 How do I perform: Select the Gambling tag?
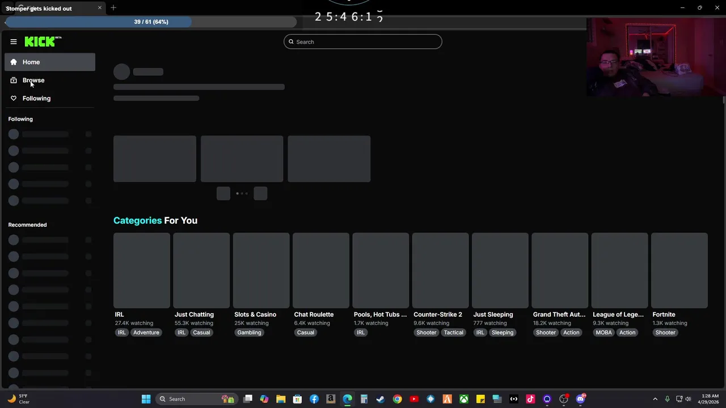coord(249,333)
